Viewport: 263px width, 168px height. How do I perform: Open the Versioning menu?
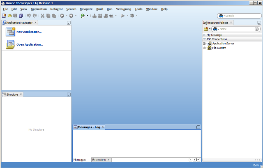[123, 9]
